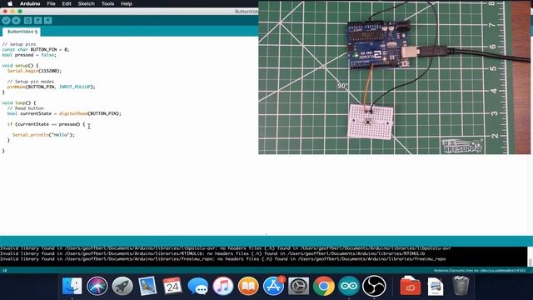Click the 'void setup() {' line
The image size is (533, 300).
tap(20, 65)
